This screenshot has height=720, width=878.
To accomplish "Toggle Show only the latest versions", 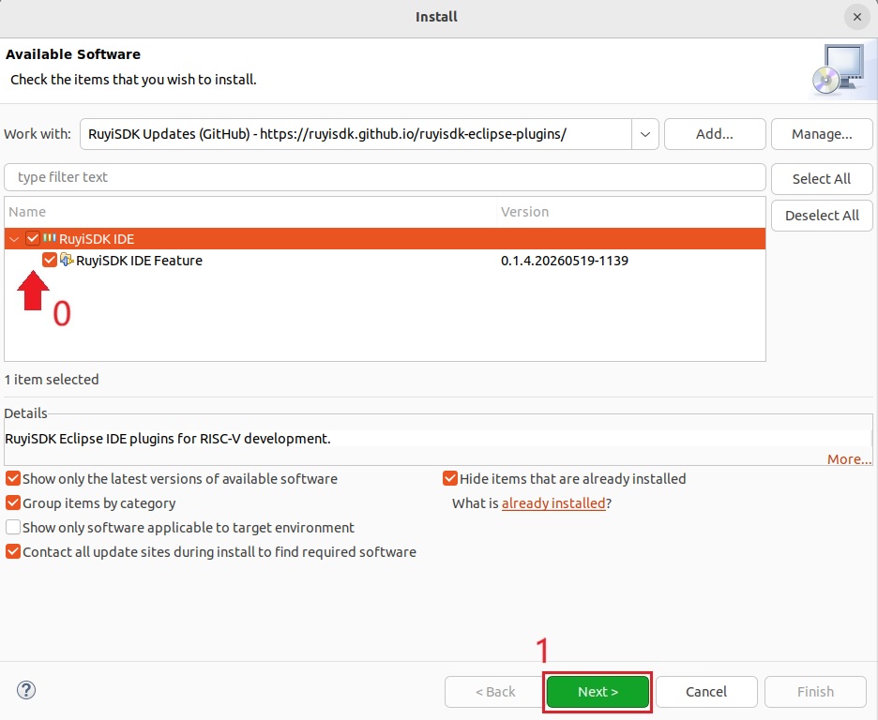I will point(13,478).
